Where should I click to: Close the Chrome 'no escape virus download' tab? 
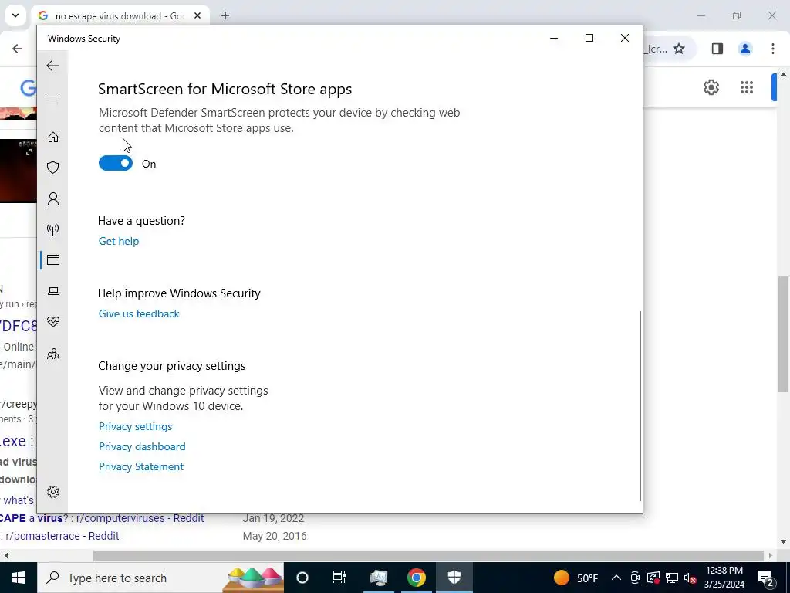(x=197, y=15)
